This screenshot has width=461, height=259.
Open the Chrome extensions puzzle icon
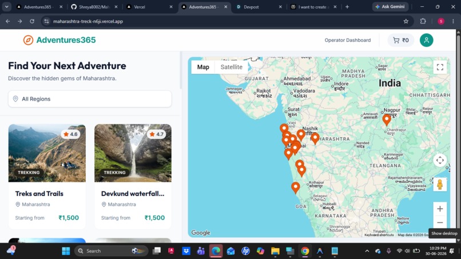click(x=423, y=21)
